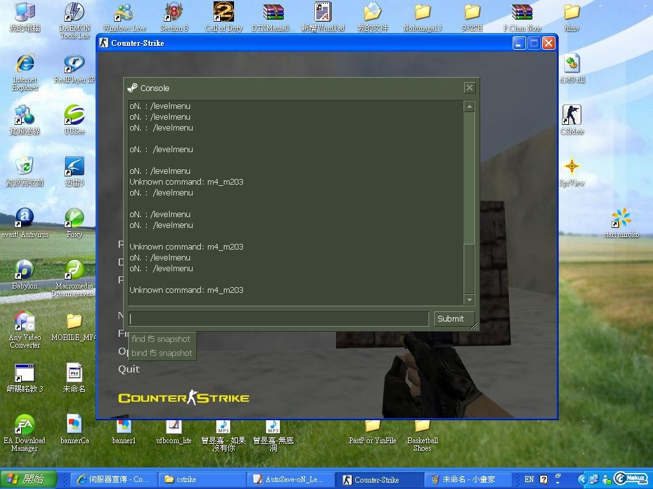Viewport: 653px width, 489px height.
Task: Open Windows Live desktop icon
Action: (x=124, y=17)
